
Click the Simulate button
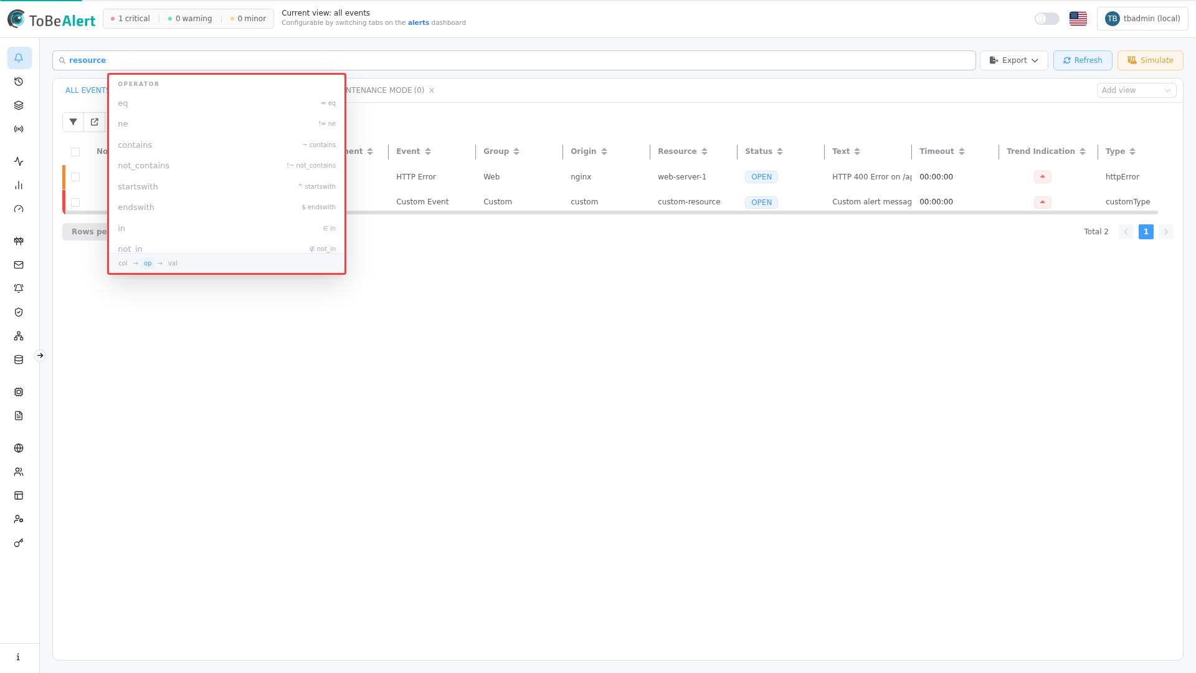[1150, 60]
